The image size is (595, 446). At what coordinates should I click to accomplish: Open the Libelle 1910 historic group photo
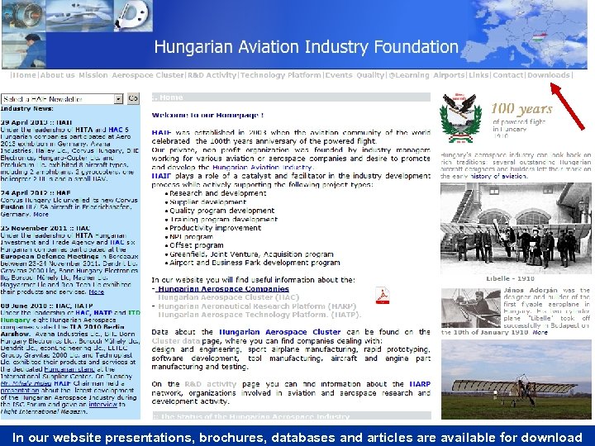(516, 228)
